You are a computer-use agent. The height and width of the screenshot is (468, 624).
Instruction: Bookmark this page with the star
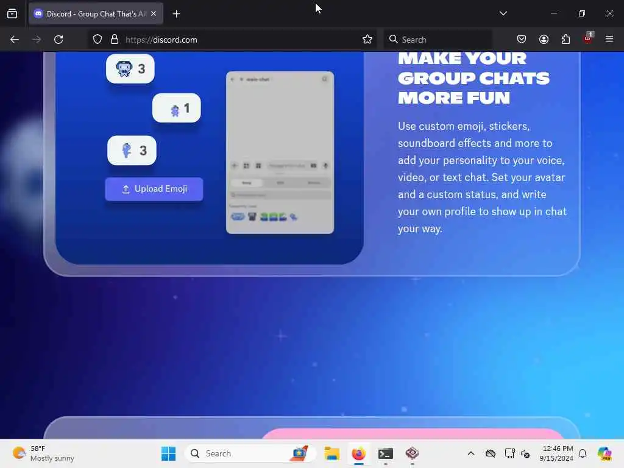click(x=367, y=40)
